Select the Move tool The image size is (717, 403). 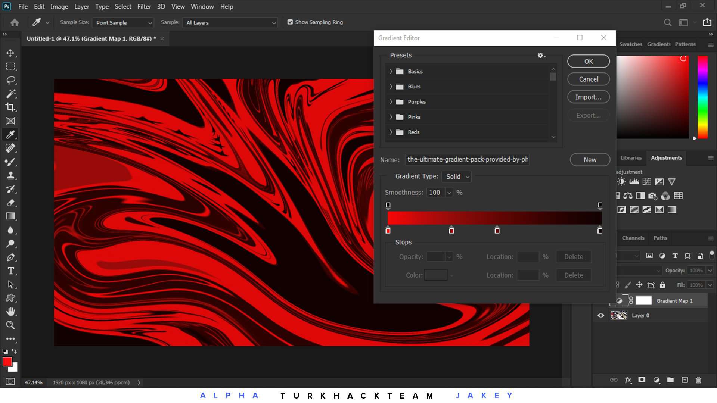10,53
